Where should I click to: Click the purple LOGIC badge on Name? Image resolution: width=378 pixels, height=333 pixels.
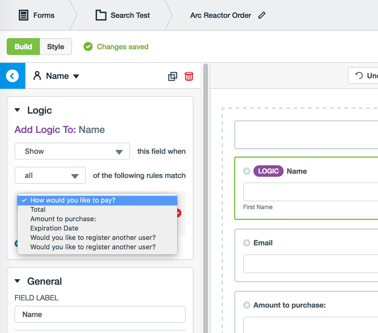pos(268,171)
